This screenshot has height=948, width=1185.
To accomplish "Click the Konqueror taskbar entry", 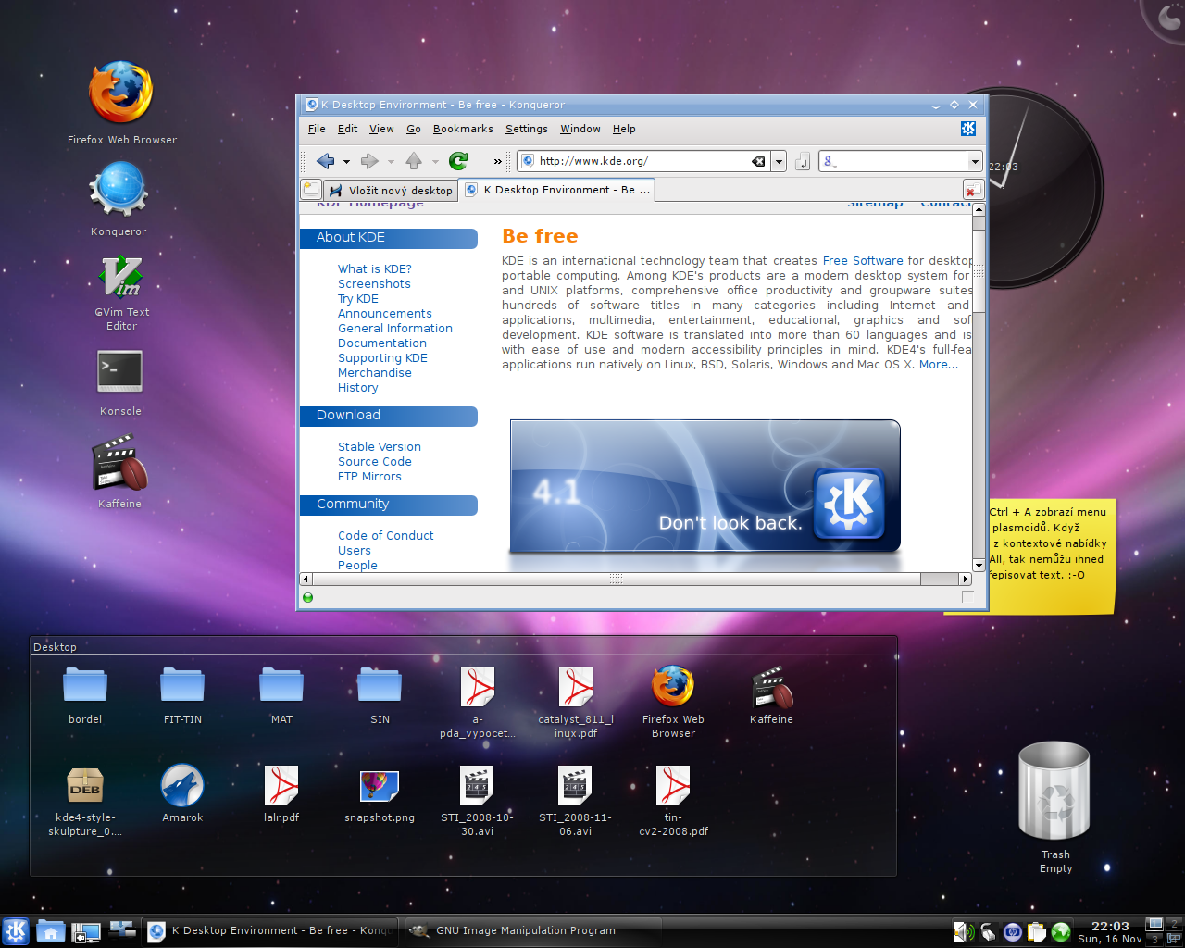I will [x=270, y=931].
